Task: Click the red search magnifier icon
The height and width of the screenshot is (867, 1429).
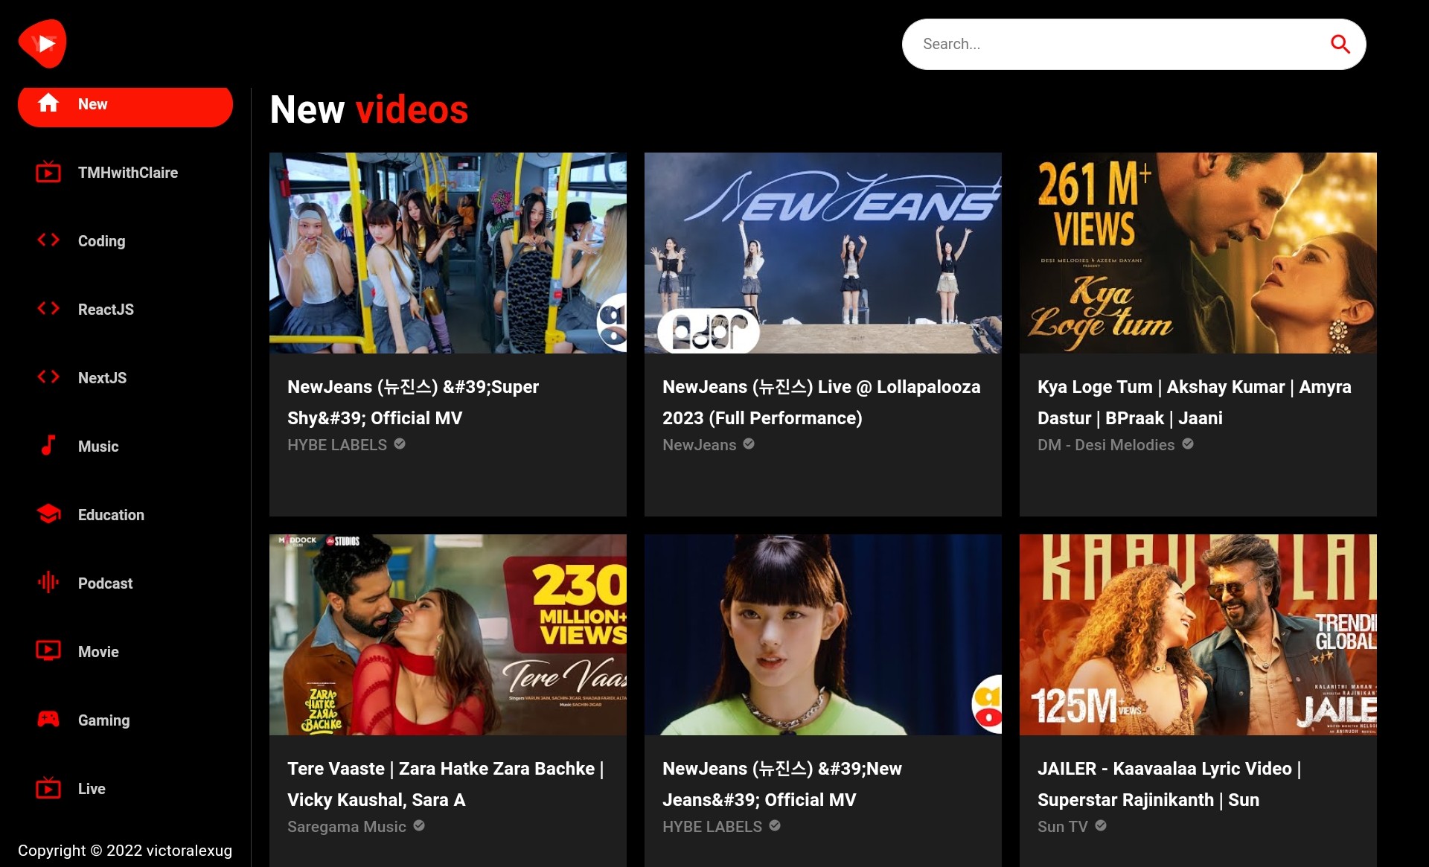Action: [1340, 45]
